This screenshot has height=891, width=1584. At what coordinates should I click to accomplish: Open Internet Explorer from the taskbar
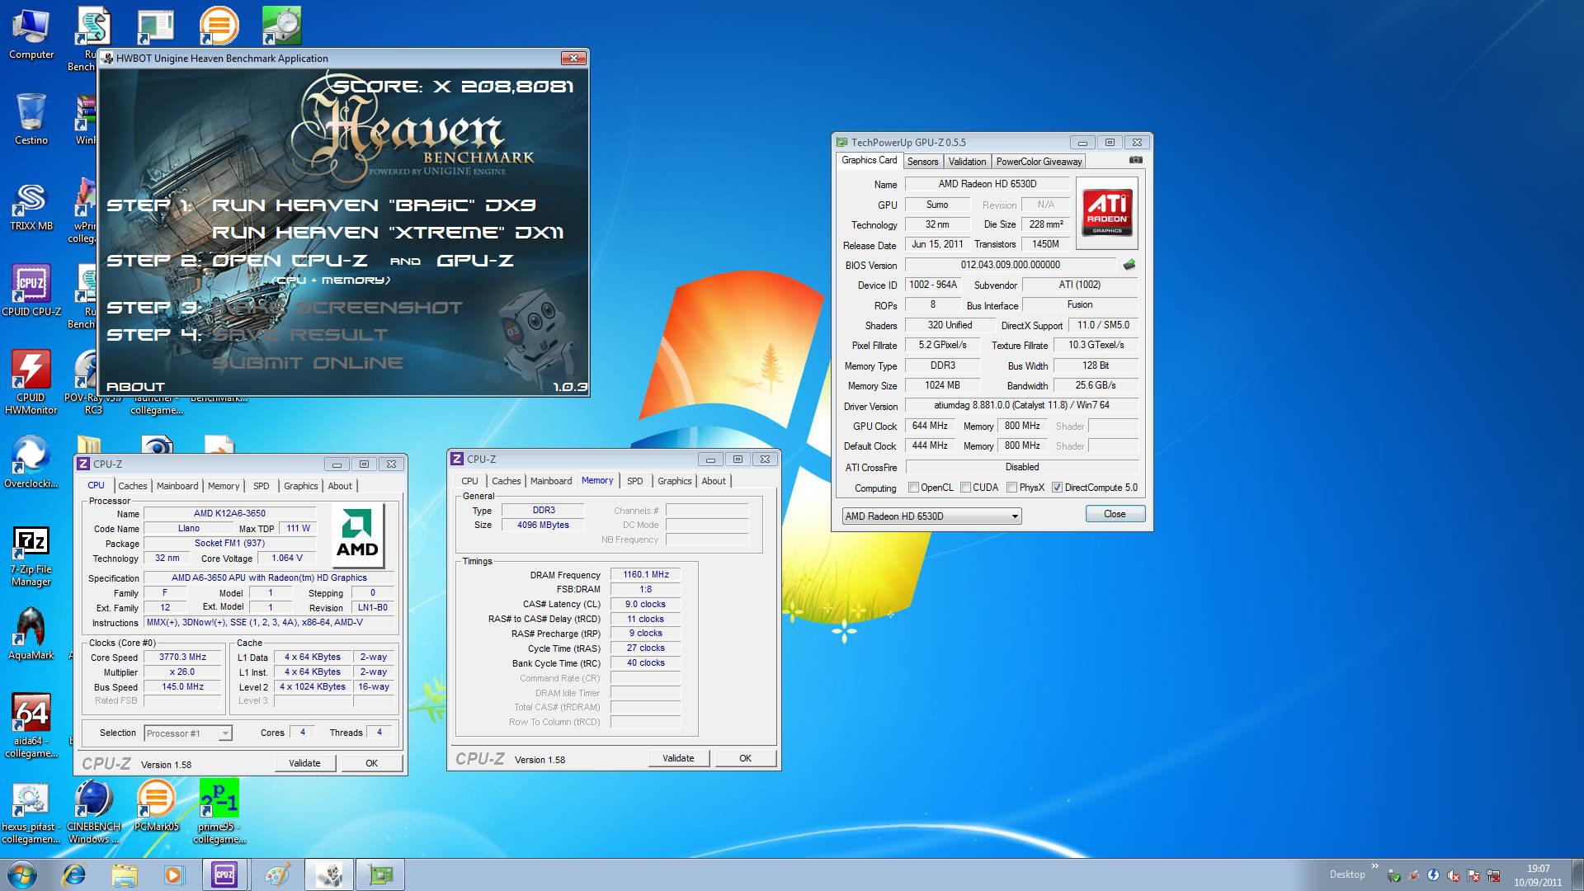pos(74,874)
